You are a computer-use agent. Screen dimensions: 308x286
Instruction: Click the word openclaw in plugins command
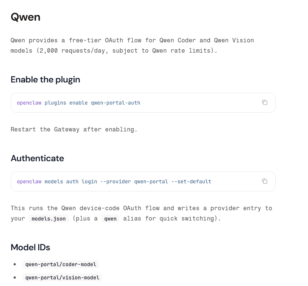29,103
